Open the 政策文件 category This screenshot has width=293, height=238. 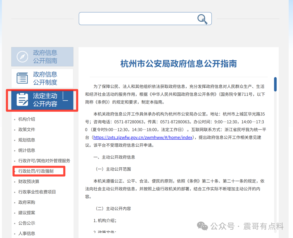pos(26,129)
